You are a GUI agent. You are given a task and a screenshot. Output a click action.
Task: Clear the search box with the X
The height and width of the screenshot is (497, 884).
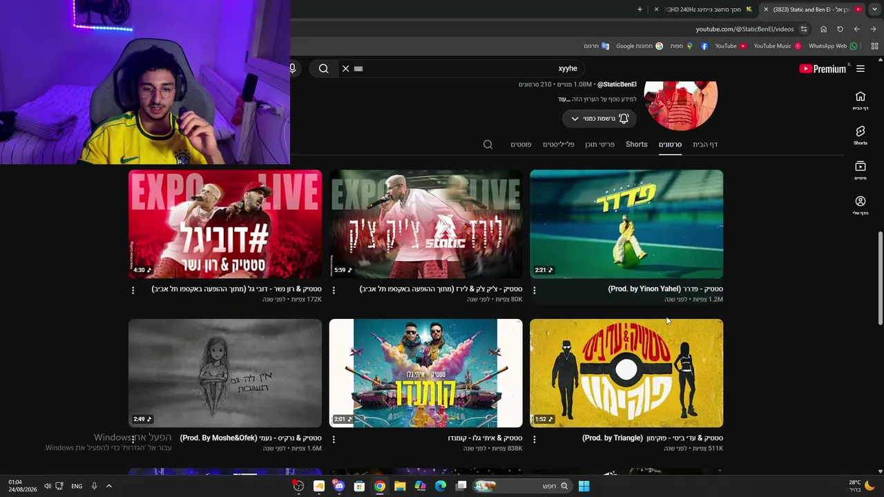point(346,68)
